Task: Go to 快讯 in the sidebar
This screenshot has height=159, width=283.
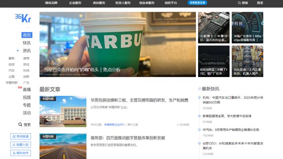Action: click(x=27, y=43)
